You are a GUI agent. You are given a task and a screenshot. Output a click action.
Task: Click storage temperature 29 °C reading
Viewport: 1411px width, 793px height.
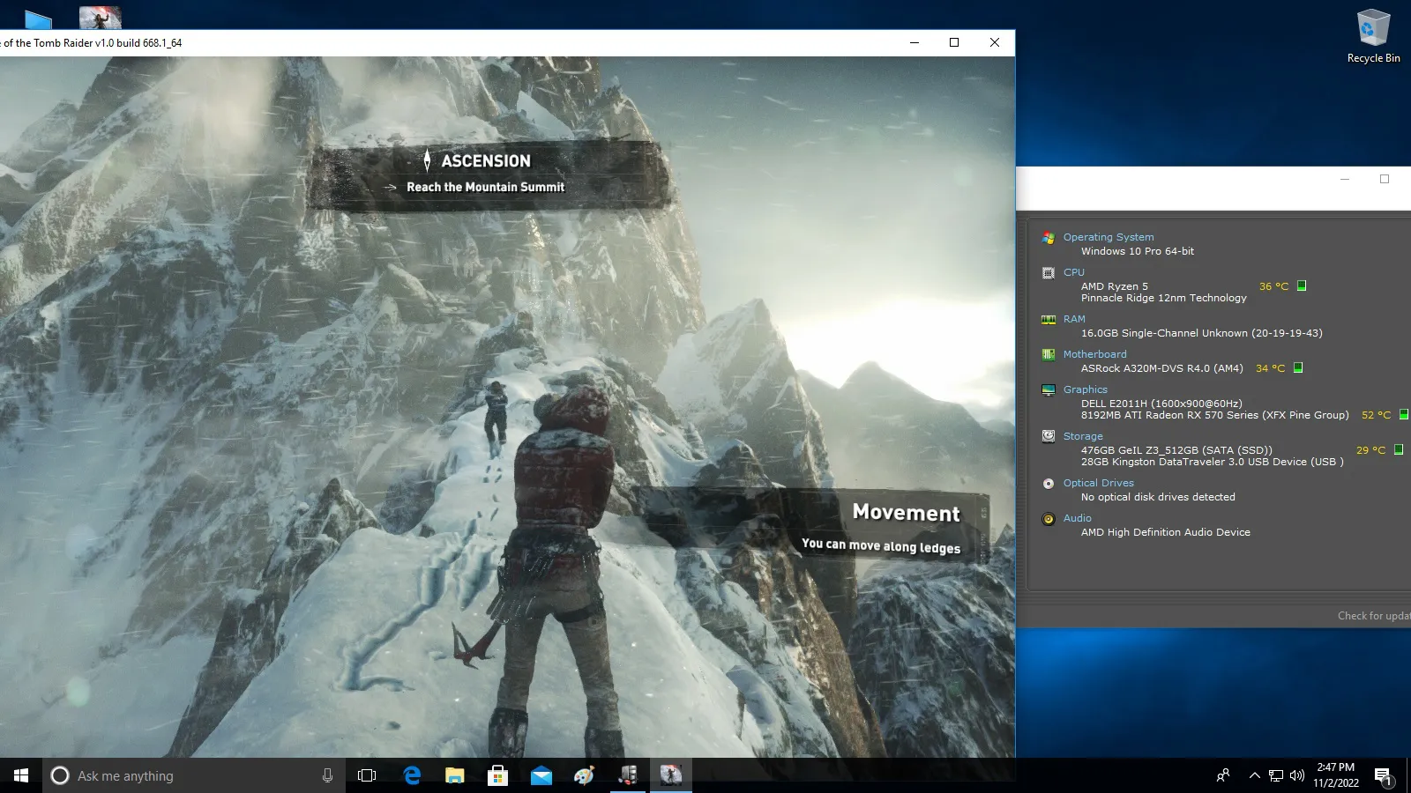1370,450
